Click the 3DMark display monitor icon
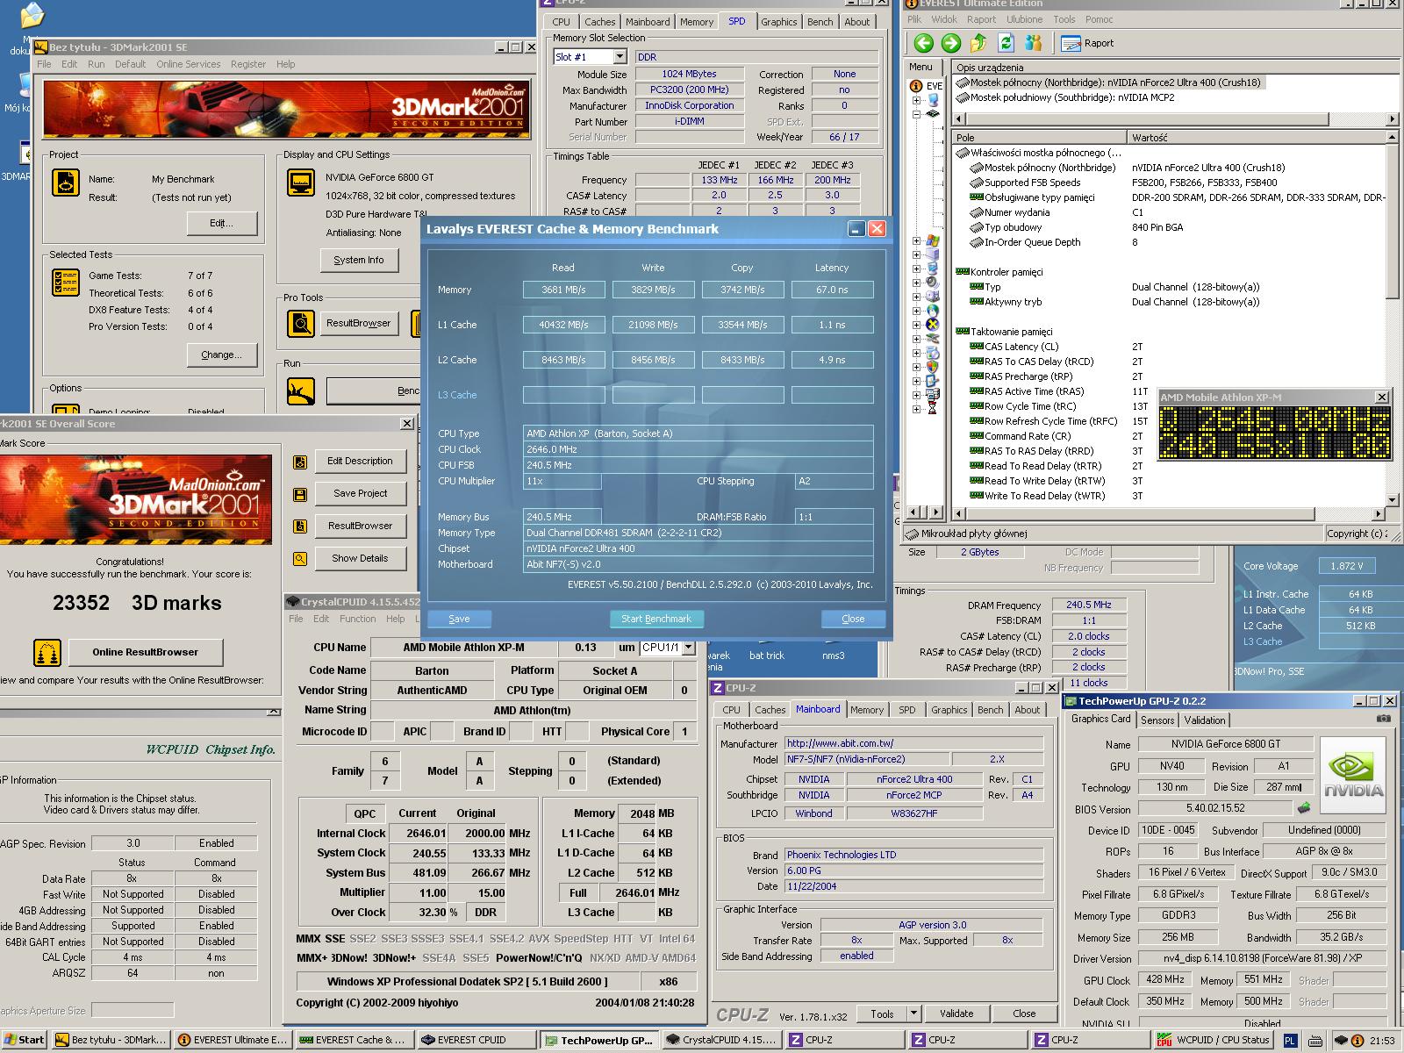The image size is (1404, 1053). click(301, 183)
